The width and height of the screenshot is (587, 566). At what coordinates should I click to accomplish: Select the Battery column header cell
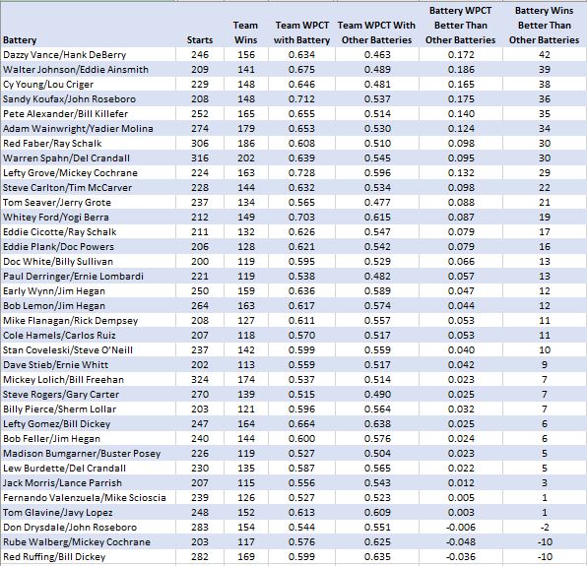point(88,25)
